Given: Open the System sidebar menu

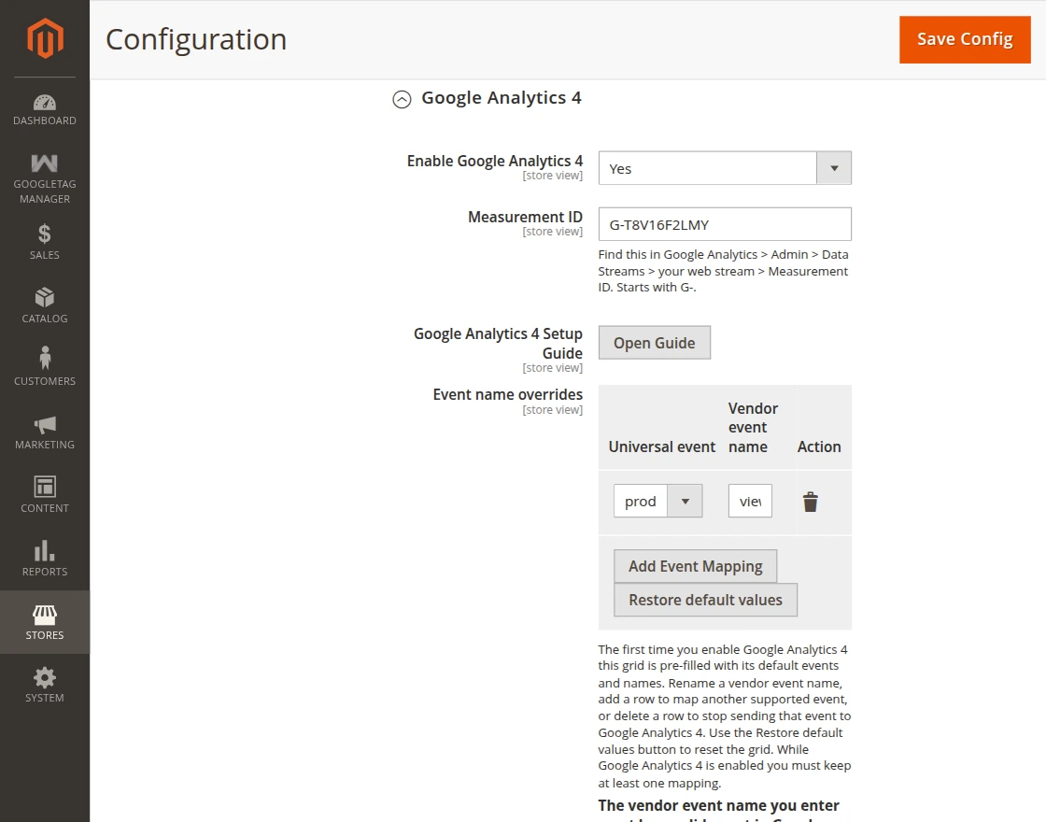Looking at the screenshot, I should pos(45,686).
